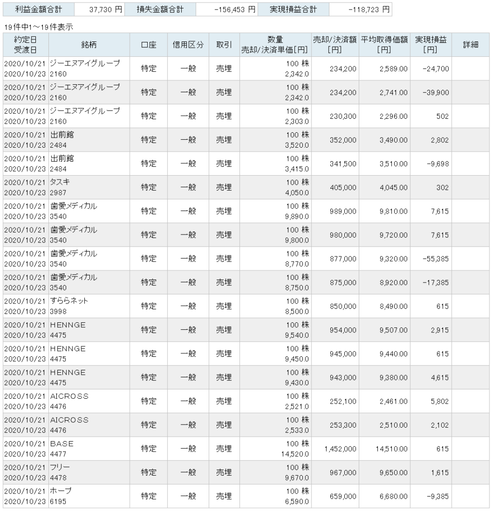Click the 19件中1～19件表示 count text
The height and width of the screenshot is (511, 492).
pyautogui.click(x=38, y=27)
